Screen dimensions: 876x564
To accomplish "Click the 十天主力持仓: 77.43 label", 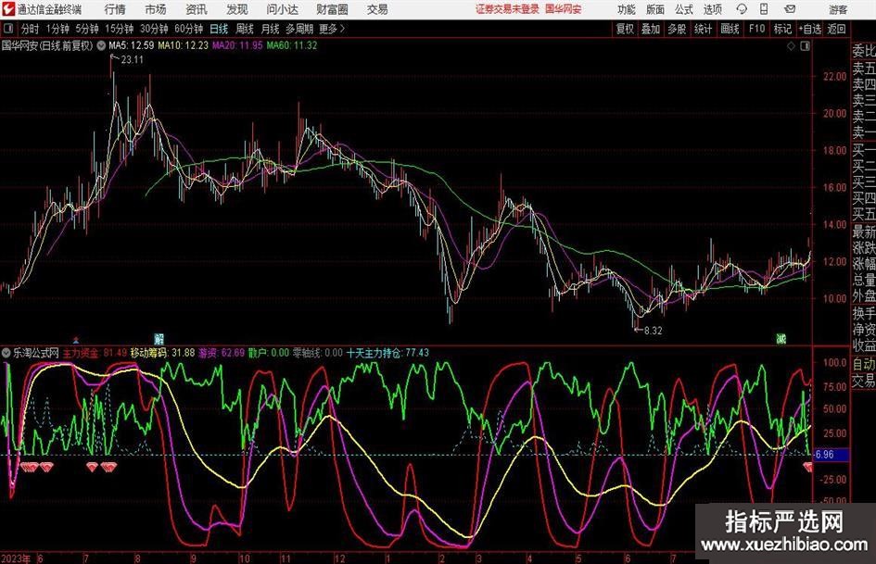I will [387, 353].
